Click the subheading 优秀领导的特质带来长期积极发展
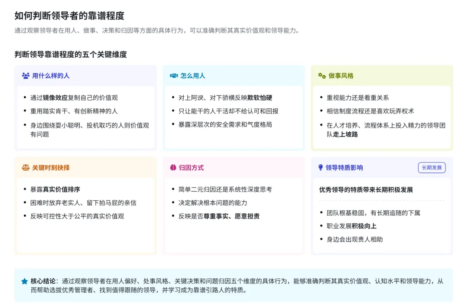468x306 pixels. pos(366,189)
